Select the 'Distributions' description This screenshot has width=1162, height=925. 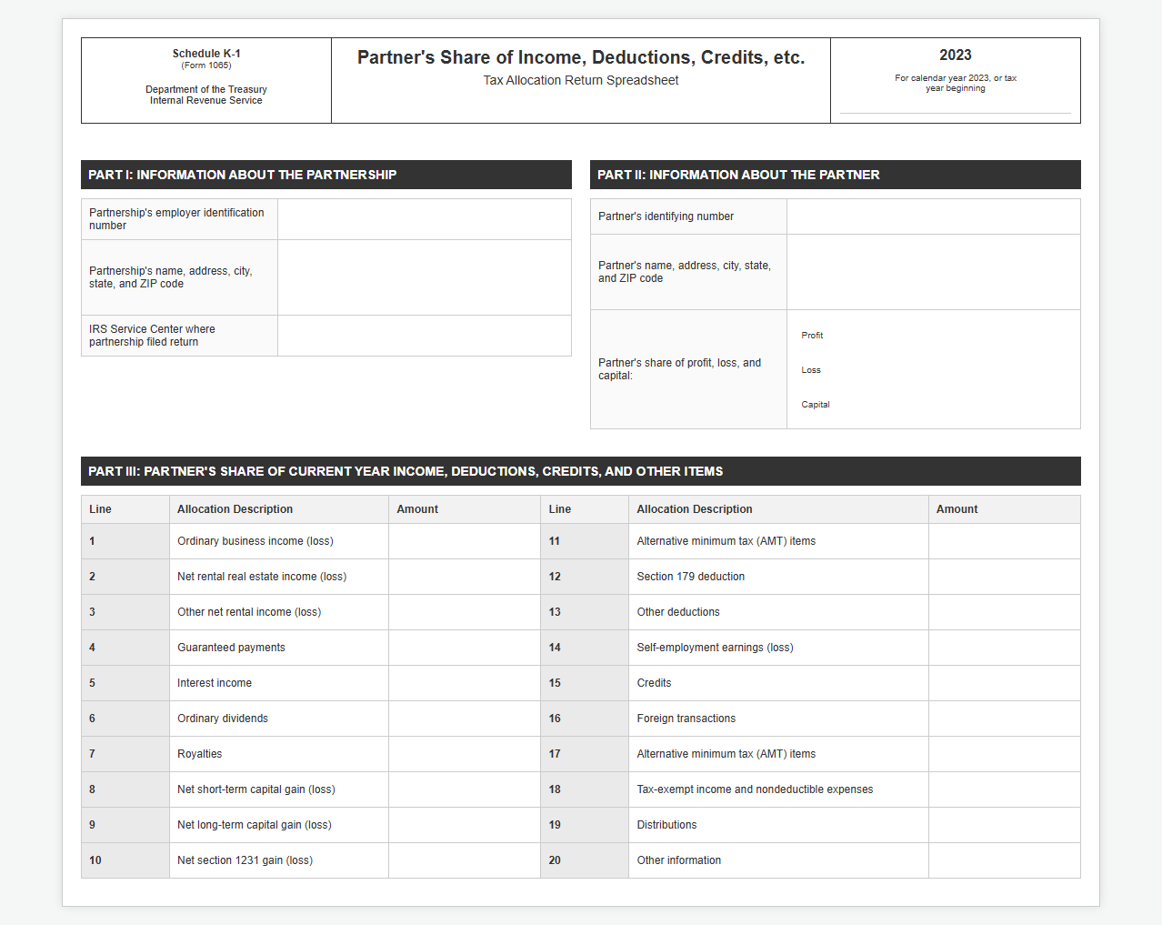(667, 825)
